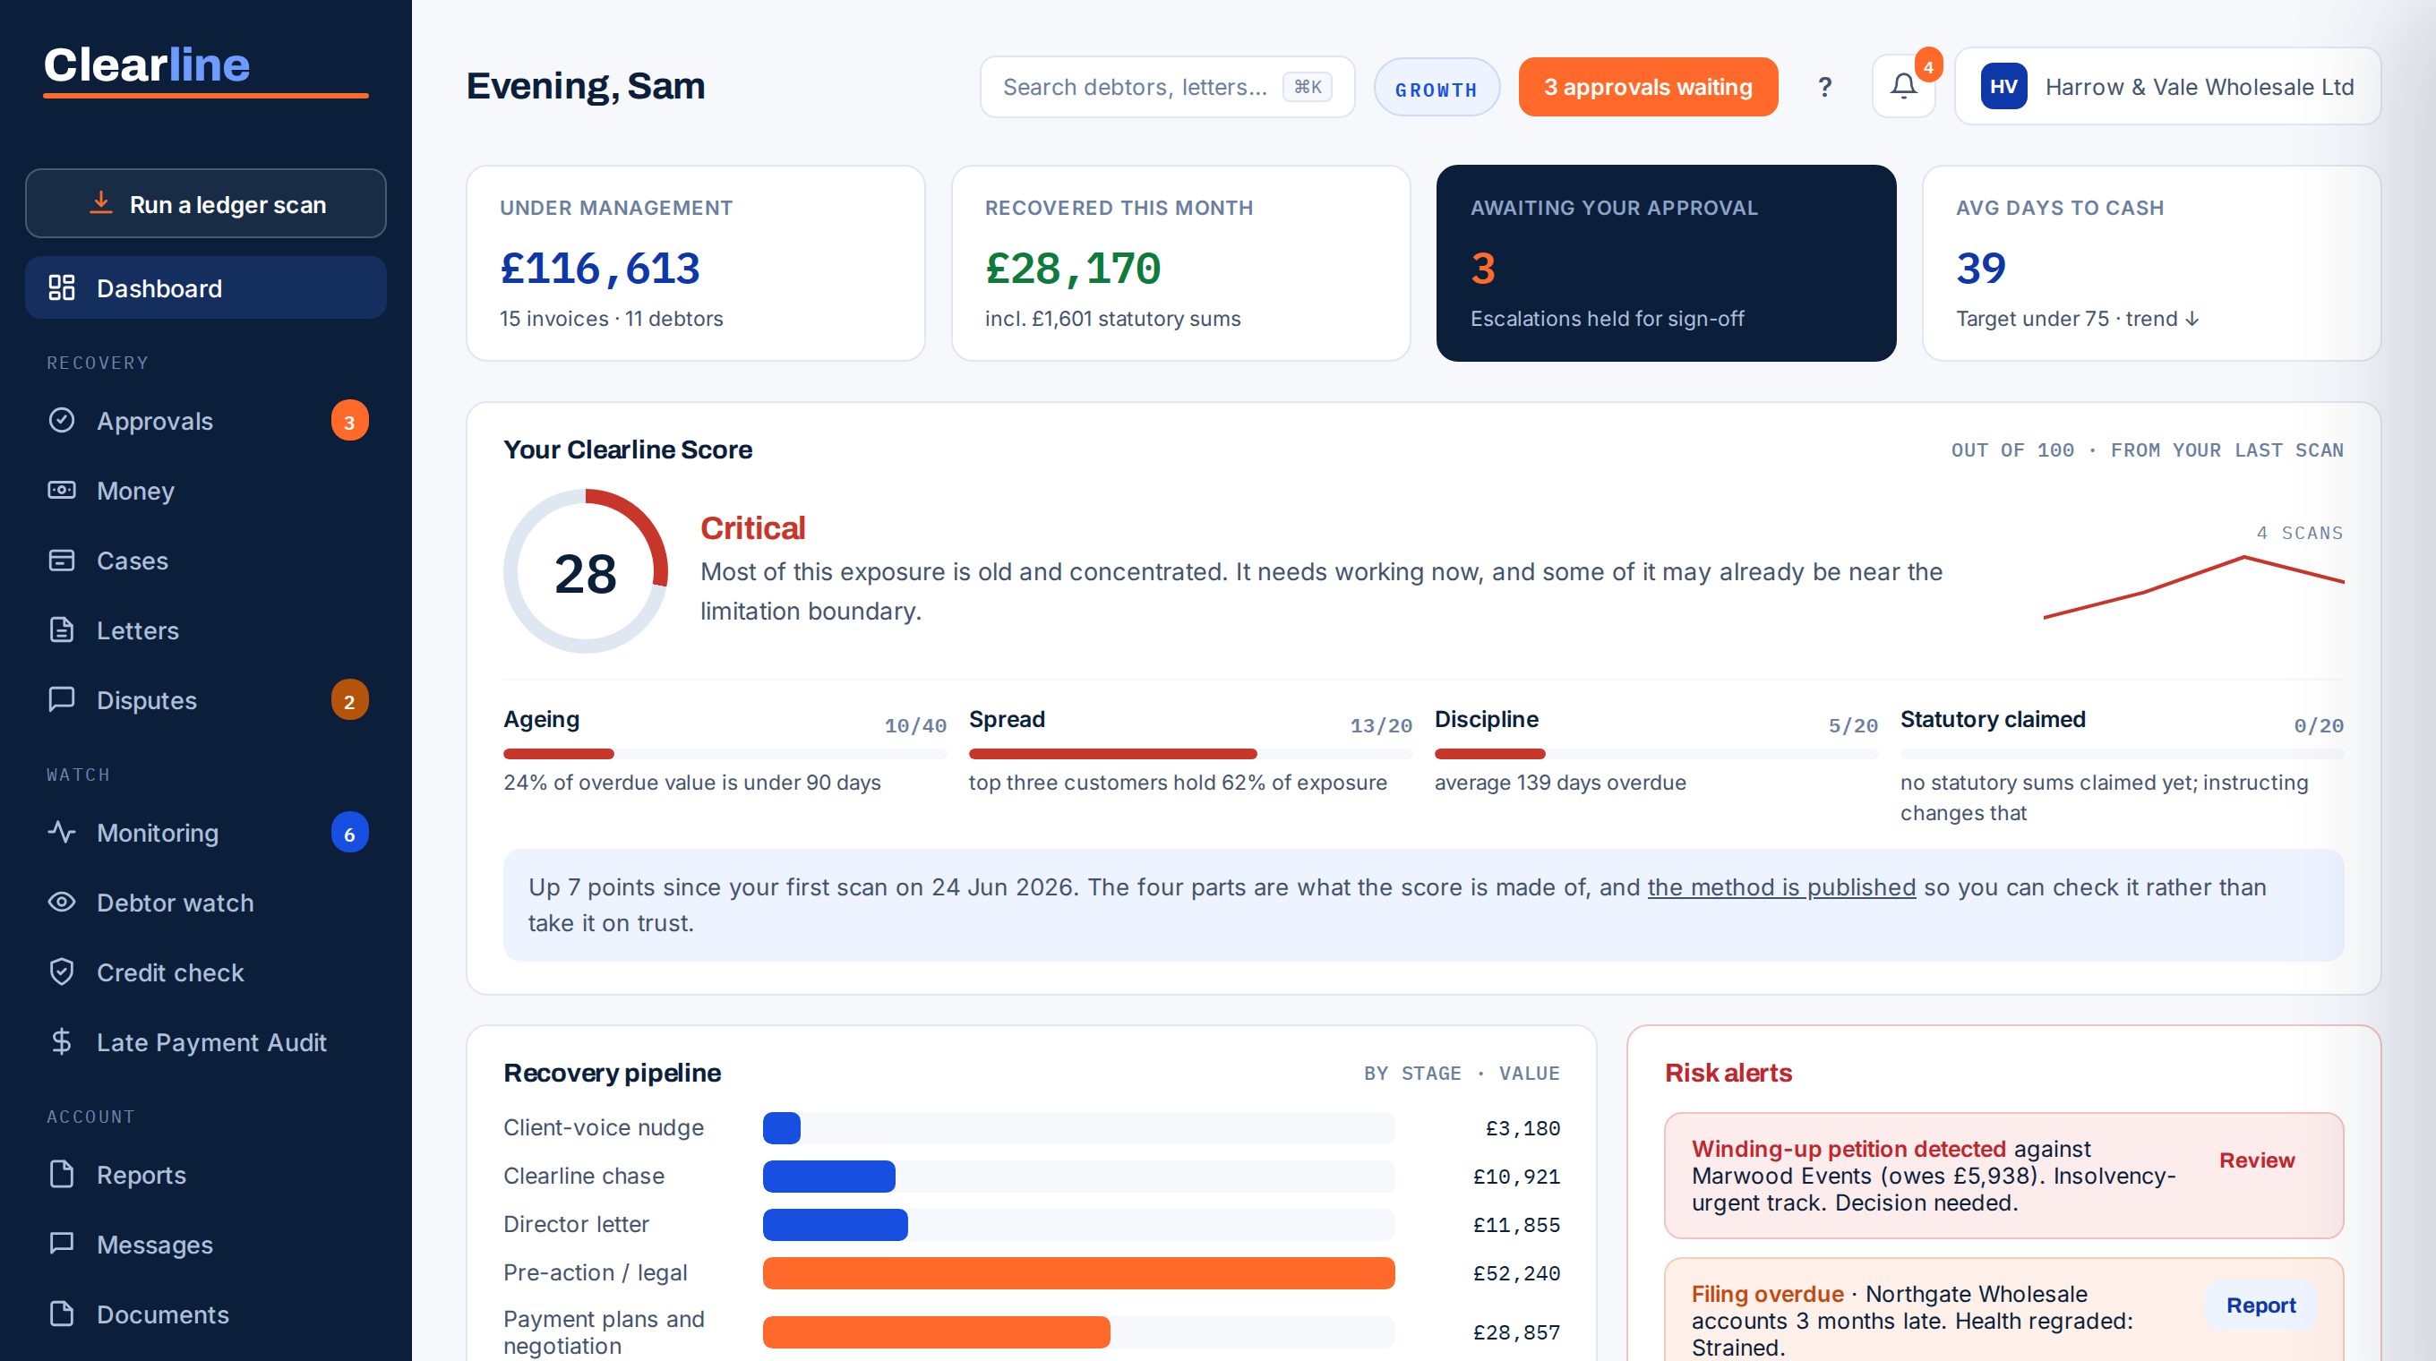Click the Ageing score progress bar

[725, 754]
